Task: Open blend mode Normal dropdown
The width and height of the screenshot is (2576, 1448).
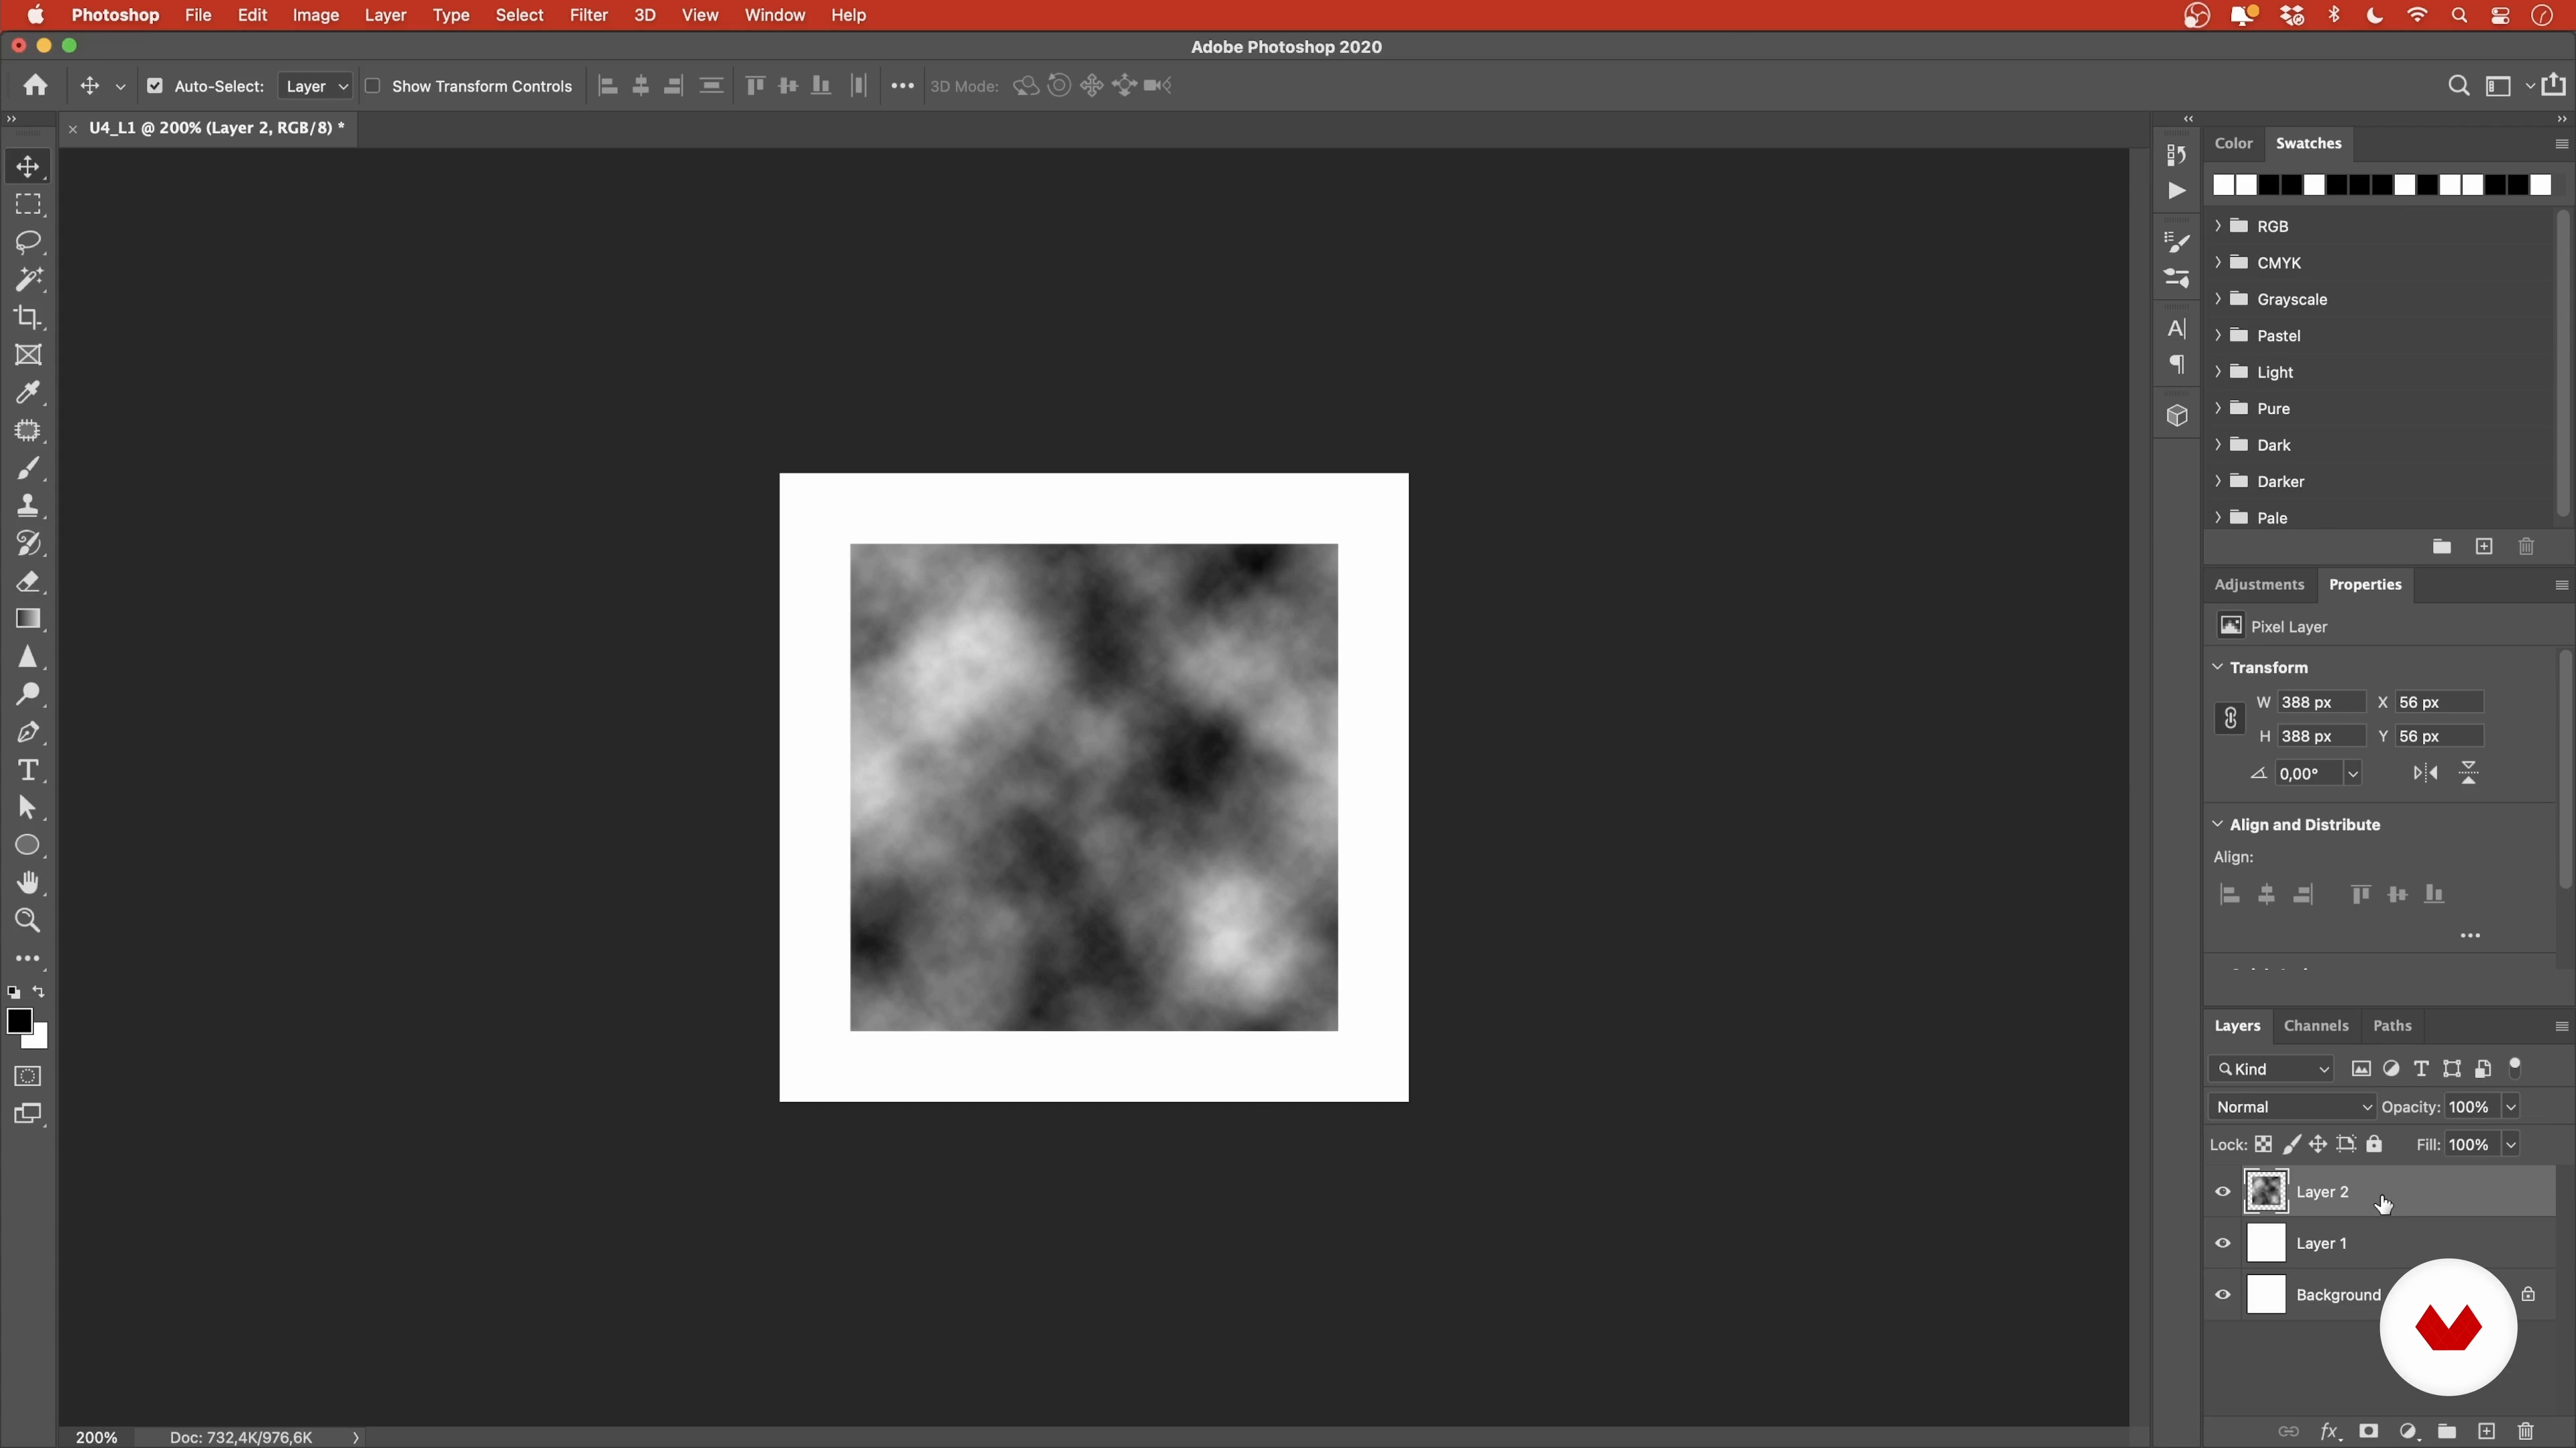Action: (x=2292, y=1107)
